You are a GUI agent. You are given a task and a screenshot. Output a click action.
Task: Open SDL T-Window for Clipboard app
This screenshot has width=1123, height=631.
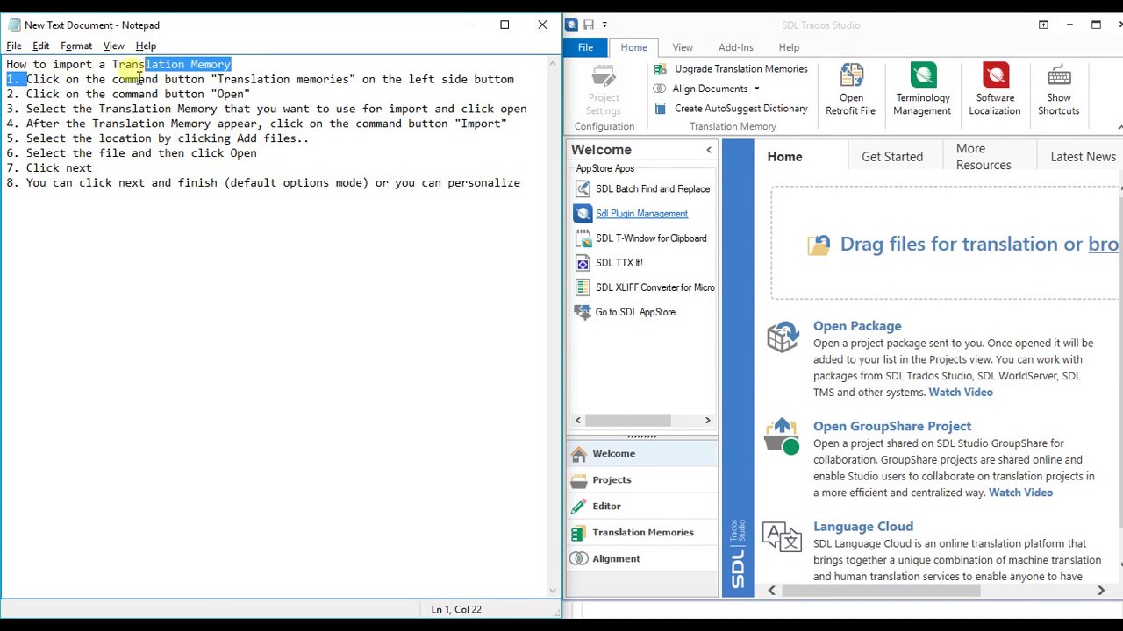click(641, 238)
